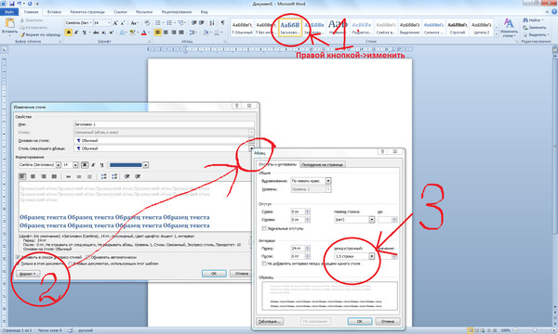Screen dimensions: 558x334
Task: Click Bold button in Modify Style dialog
Action: click(x=85, y=165)
